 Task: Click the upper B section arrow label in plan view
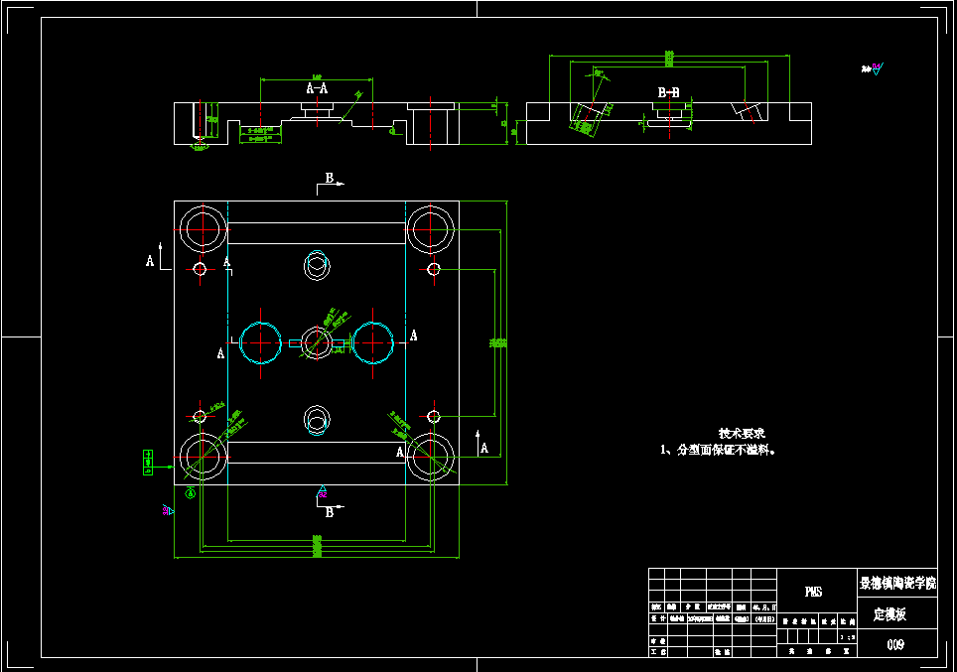pyautogui.click(x=330, y=178)
